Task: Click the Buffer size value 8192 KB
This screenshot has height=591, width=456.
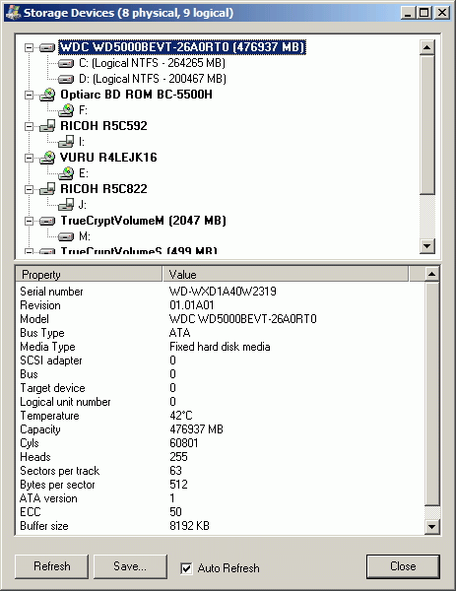Action: 189,526
